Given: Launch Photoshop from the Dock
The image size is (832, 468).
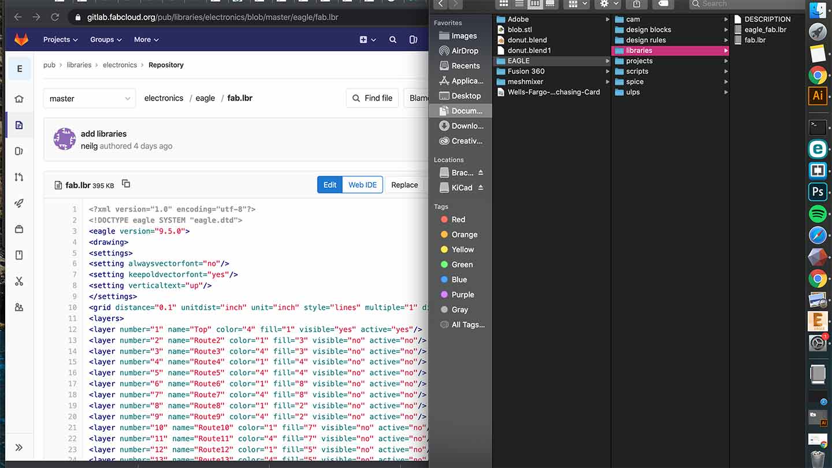Looking at the screenshot, I should 818,192.
